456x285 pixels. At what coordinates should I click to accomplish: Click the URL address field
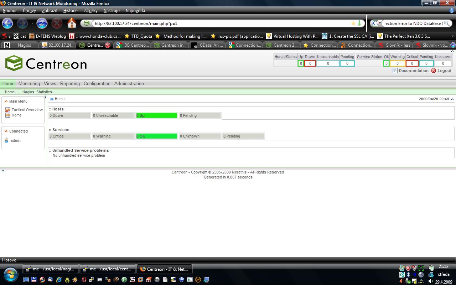click(221, 23)
